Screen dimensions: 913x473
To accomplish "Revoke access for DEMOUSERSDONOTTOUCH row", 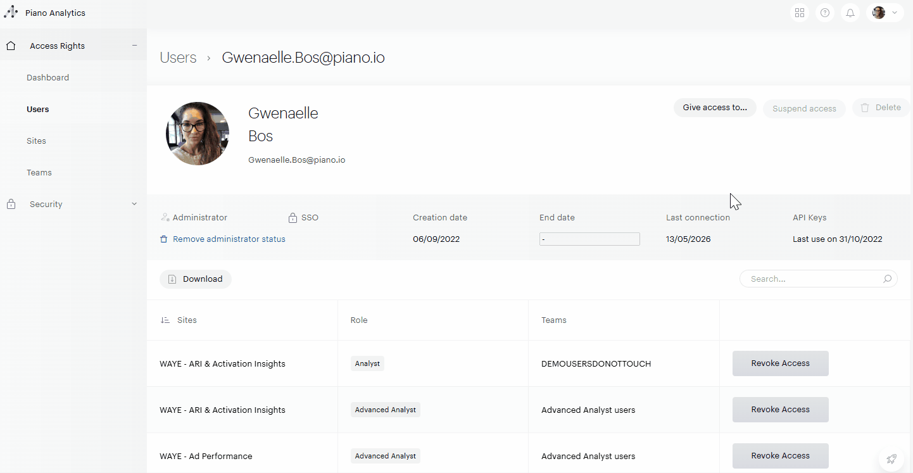I will tap(780, 363).
